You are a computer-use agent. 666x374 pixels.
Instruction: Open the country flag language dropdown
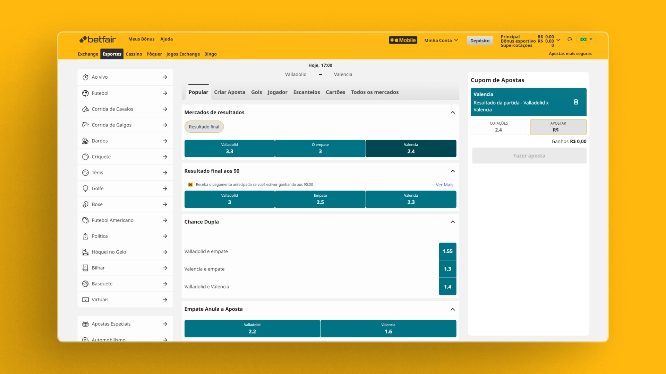click(x=586, y=39)
